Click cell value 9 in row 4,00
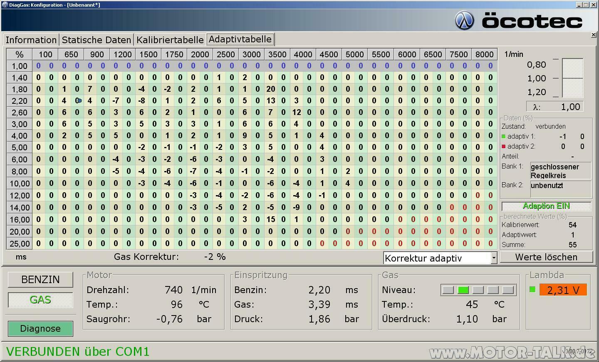This screenshot has width=599, height=362. [x=245, y=135]
